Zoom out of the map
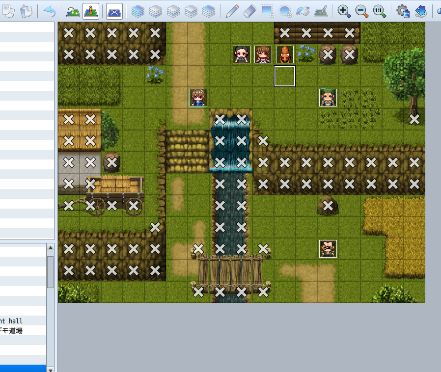This screenshot has height=372, width=441. click(361, 11)
